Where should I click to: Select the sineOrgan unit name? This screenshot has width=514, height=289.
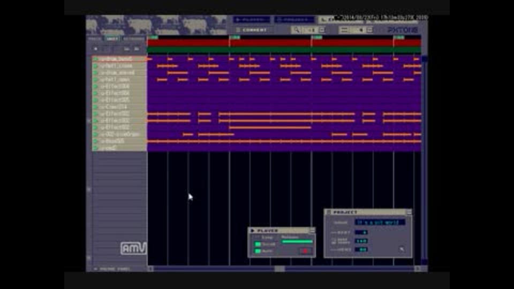click(x=119, y=134)
